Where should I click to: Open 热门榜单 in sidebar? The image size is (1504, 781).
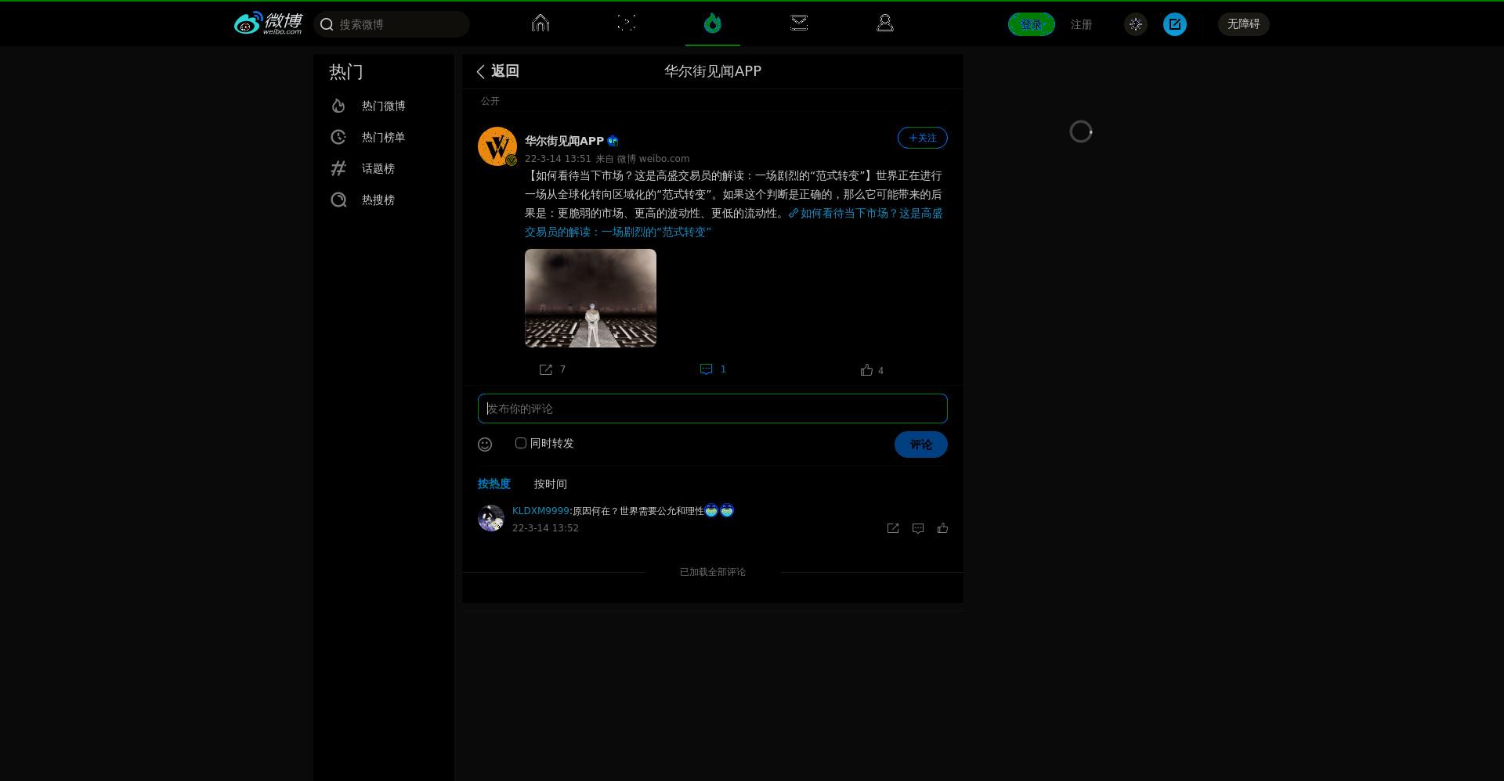tap(384, 137)
